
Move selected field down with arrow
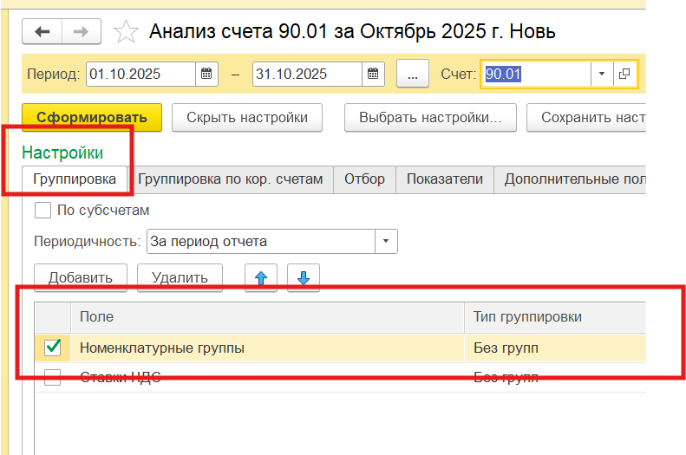click(303, 277)
